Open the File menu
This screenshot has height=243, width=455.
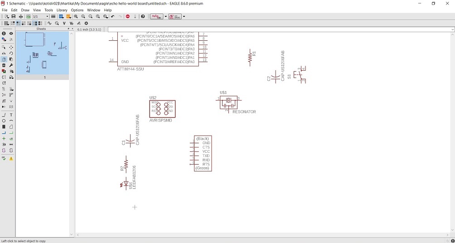[5, 10]
